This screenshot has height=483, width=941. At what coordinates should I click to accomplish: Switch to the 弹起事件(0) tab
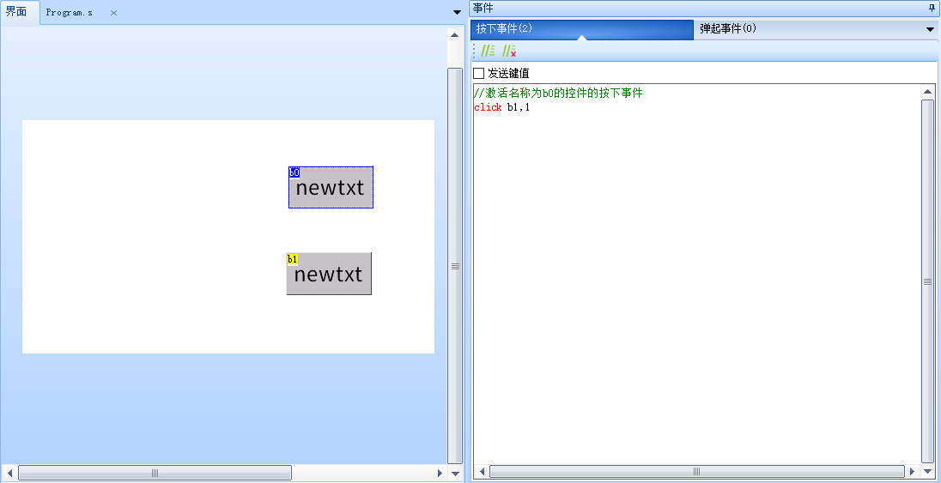coord(728,28)
